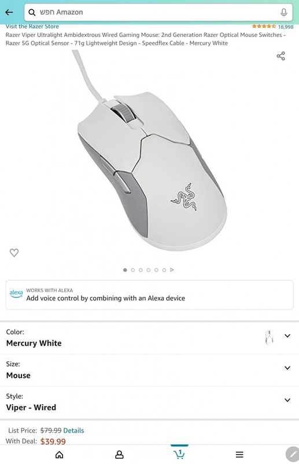Screen dimensions: 299x464
Task: Expand the Color Mercury White dropdown
Action: [149, 338]
